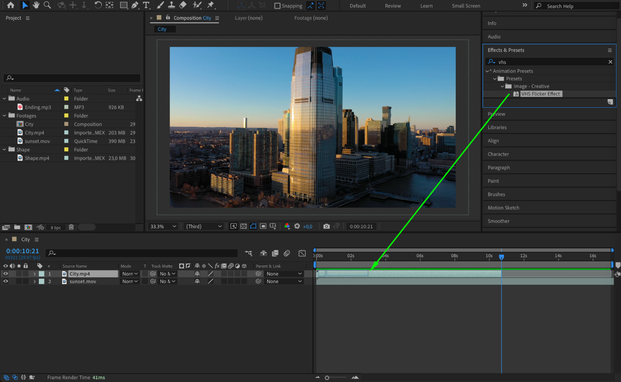Select the Rectangle shape tool
621x382 pixels.
[x=123, y=5]
